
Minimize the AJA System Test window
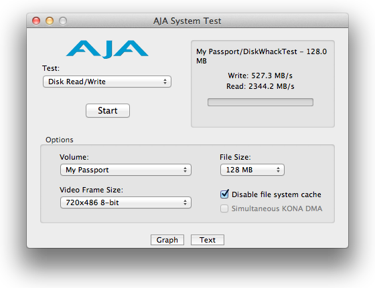click(50, 21)
